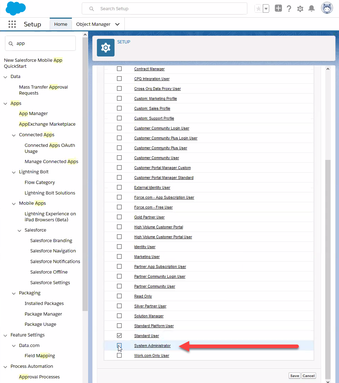Viewport: 339px width, 383px height.
Task: Open the favorites list dropdown arrow
Action: click(x=266, y=9)
